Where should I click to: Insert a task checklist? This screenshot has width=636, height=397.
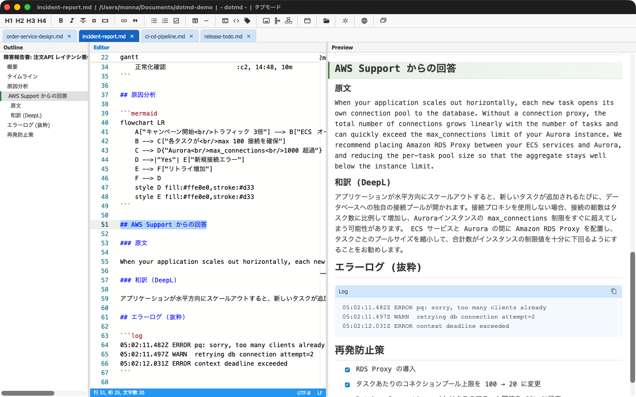click(x=176, y=21)
